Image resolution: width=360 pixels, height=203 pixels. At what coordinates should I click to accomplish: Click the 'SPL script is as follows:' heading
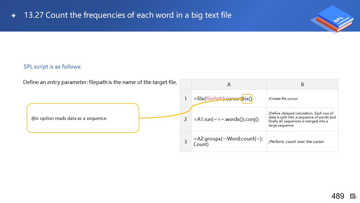click(53, 67)
